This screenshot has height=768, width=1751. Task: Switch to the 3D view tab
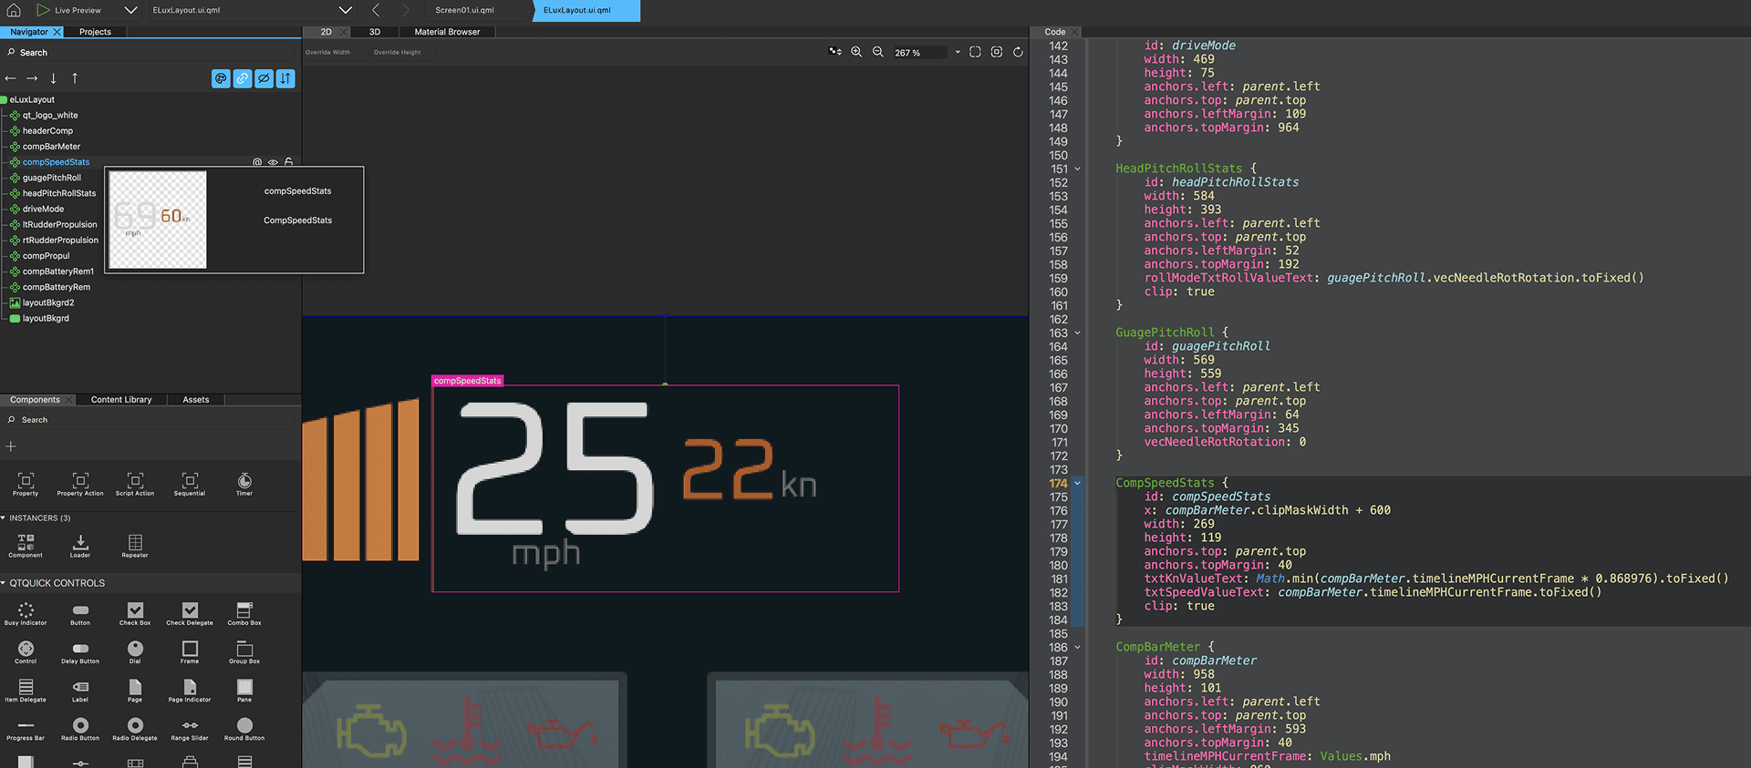(x=374, y=32)
